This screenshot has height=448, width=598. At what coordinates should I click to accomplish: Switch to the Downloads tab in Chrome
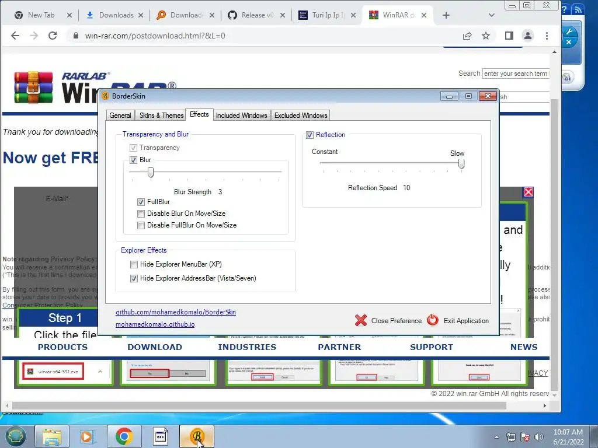114,15
